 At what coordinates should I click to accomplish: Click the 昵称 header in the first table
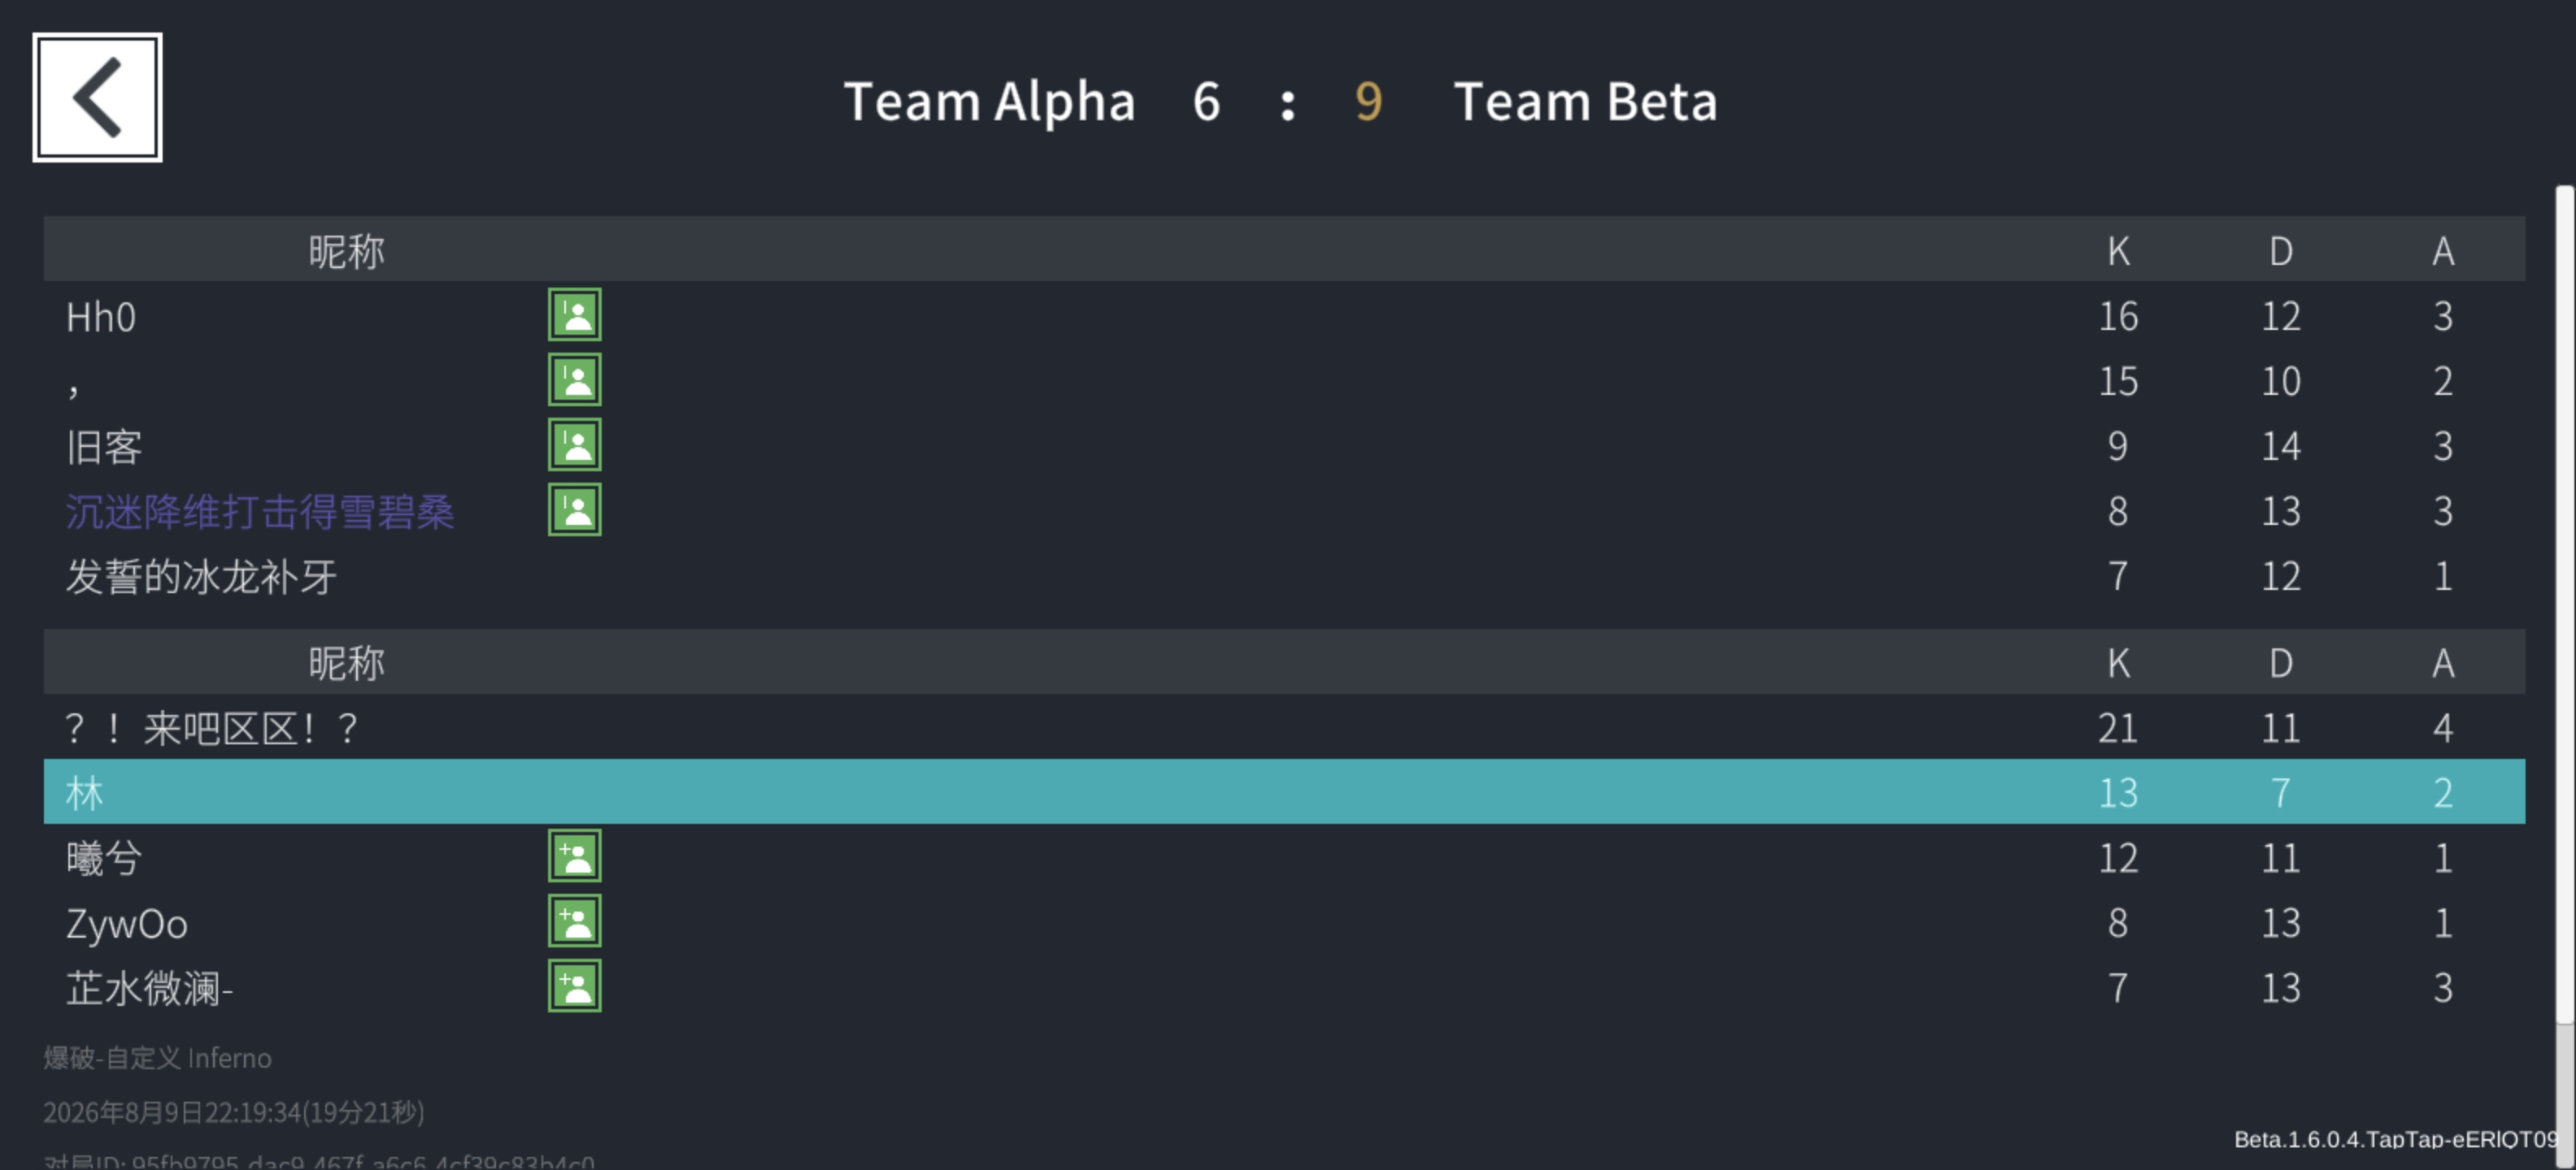click(346, 251)
